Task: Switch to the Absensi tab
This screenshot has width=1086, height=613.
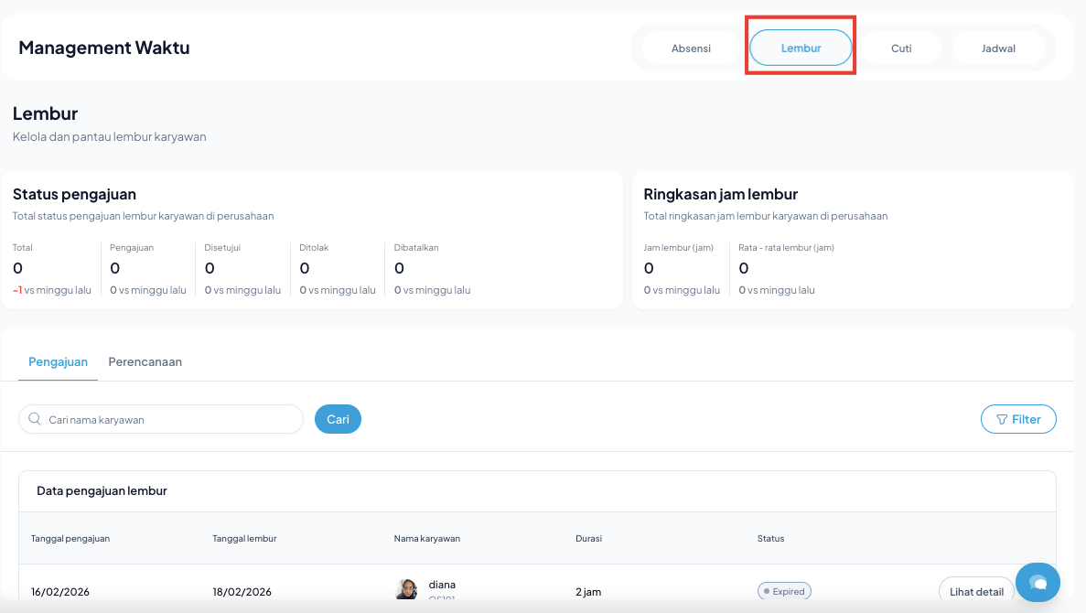Action: (691, 48)
